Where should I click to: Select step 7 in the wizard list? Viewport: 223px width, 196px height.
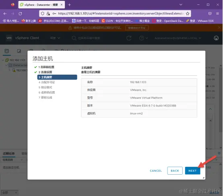click(45, 98)
